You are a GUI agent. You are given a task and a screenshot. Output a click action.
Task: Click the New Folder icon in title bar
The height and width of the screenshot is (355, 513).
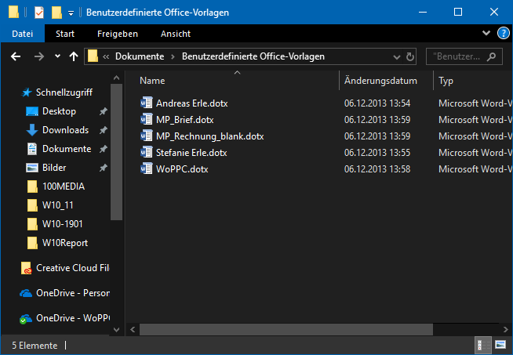pos(56,13)
